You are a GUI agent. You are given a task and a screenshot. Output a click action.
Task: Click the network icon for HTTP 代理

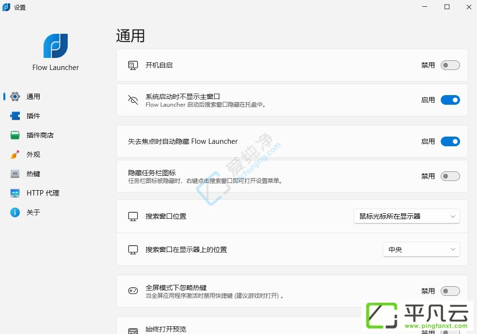coord(15,193)
